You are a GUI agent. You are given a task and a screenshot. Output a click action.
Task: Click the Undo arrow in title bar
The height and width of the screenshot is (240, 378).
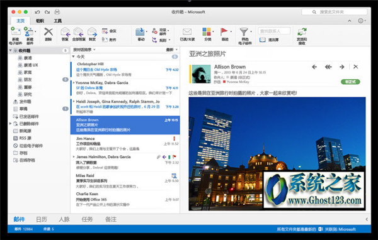[x=37, y=12]
